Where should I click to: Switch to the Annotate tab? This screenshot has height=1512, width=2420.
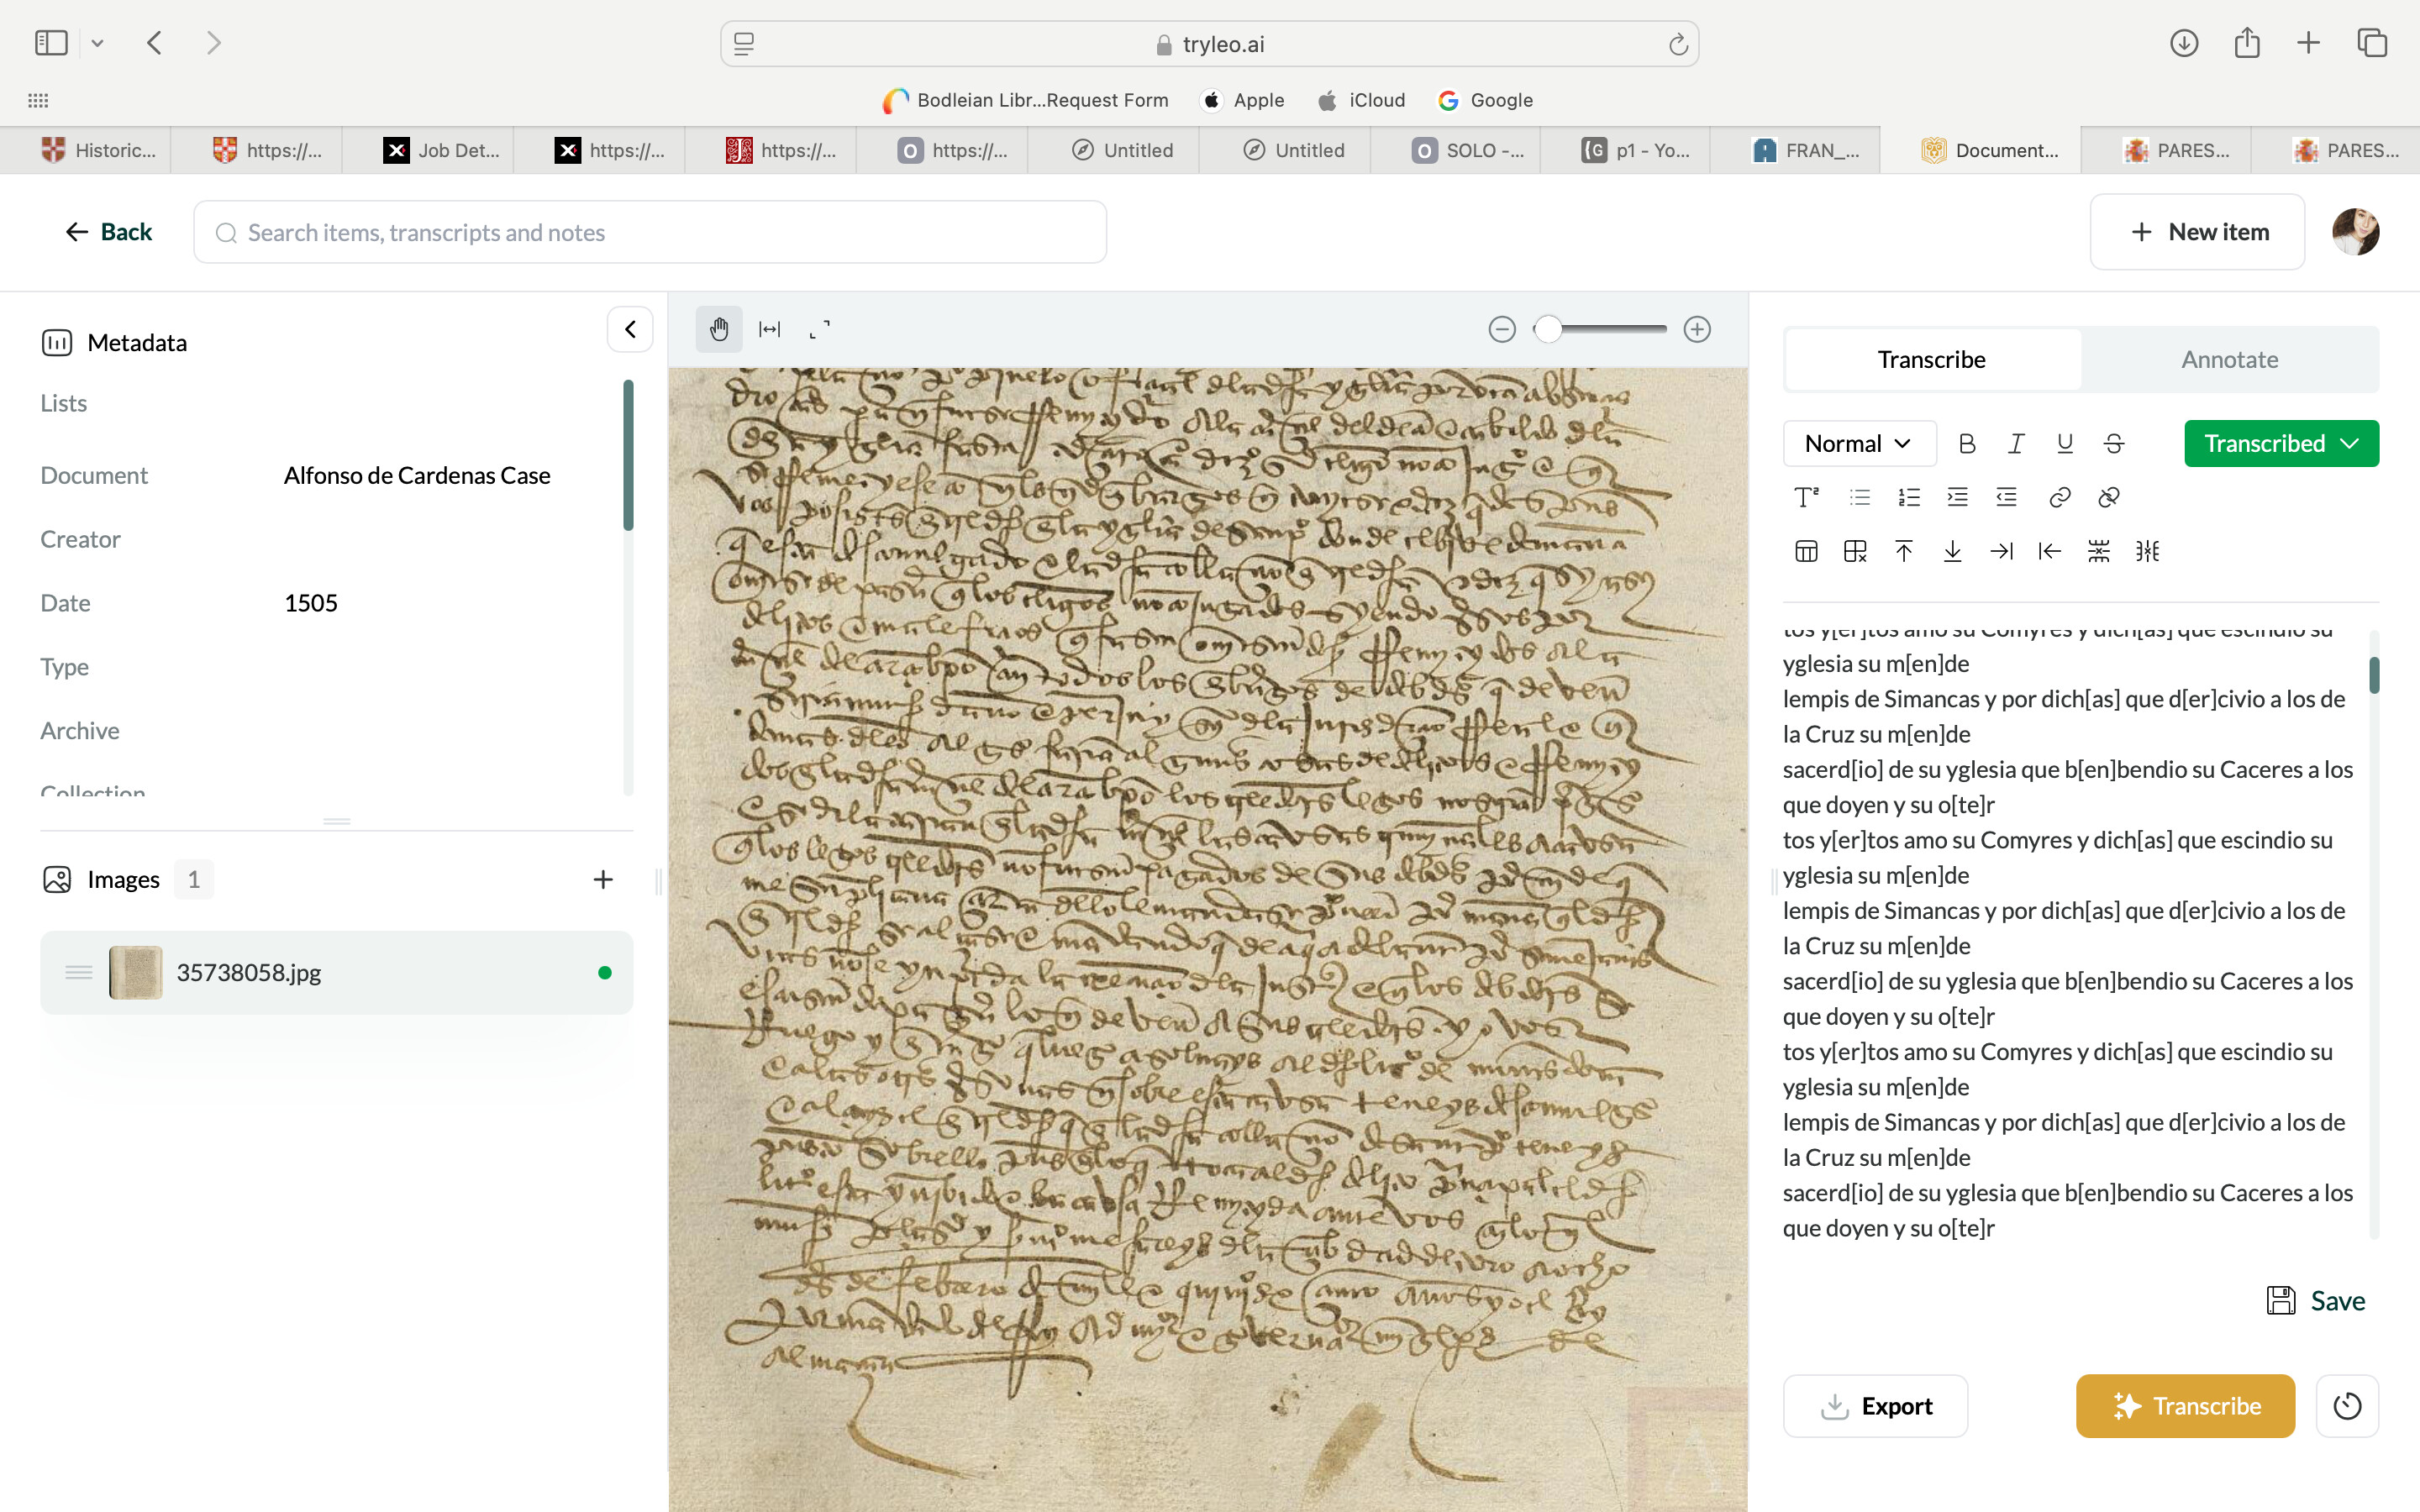[x=2229, y=359]
